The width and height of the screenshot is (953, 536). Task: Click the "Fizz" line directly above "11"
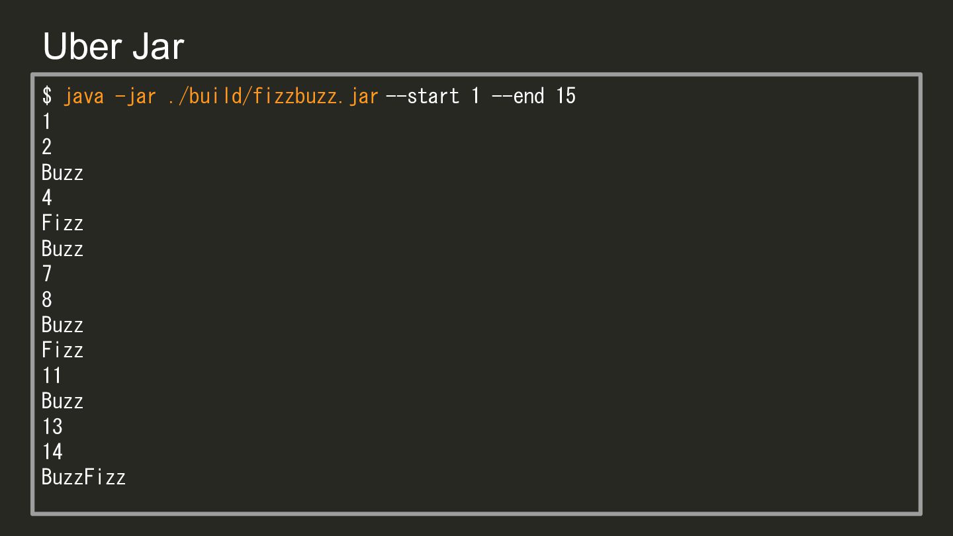62,350
